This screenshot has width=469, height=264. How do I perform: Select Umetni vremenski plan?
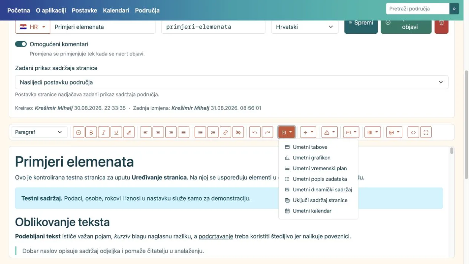[318, 168]
